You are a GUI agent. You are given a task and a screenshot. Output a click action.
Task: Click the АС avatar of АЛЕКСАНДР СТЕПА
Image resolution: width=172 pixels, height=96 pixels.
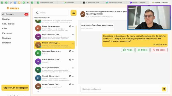pos(38,61)
